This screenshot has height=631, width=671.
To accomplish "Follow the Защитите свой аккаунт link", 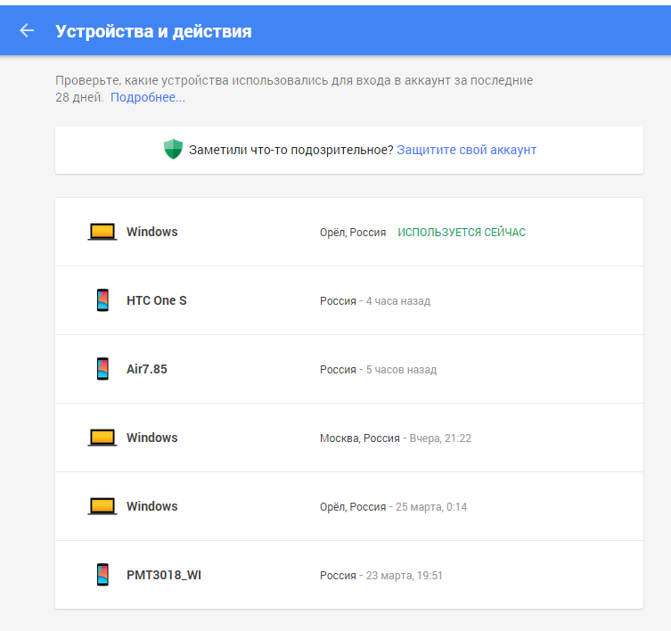I will click(x=466, y=150).
